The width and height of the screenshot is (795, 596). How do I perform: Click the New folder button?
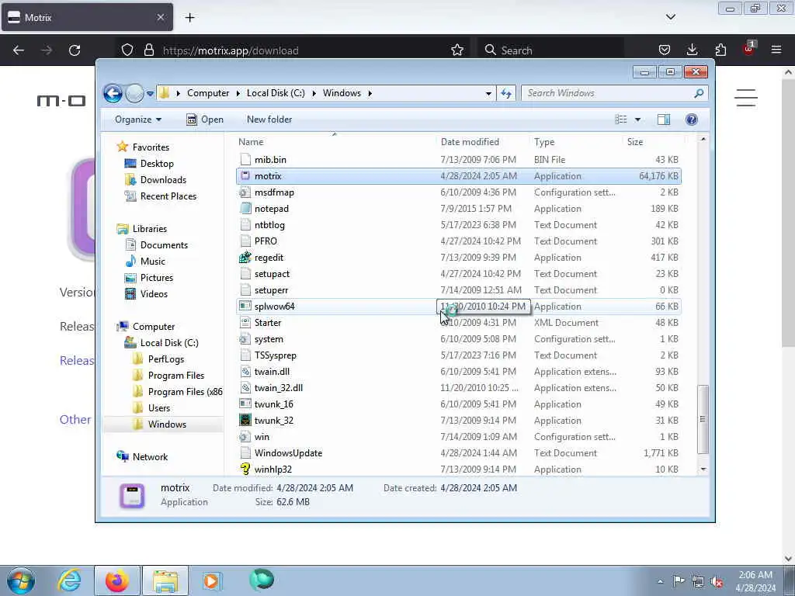coord(269,120)
